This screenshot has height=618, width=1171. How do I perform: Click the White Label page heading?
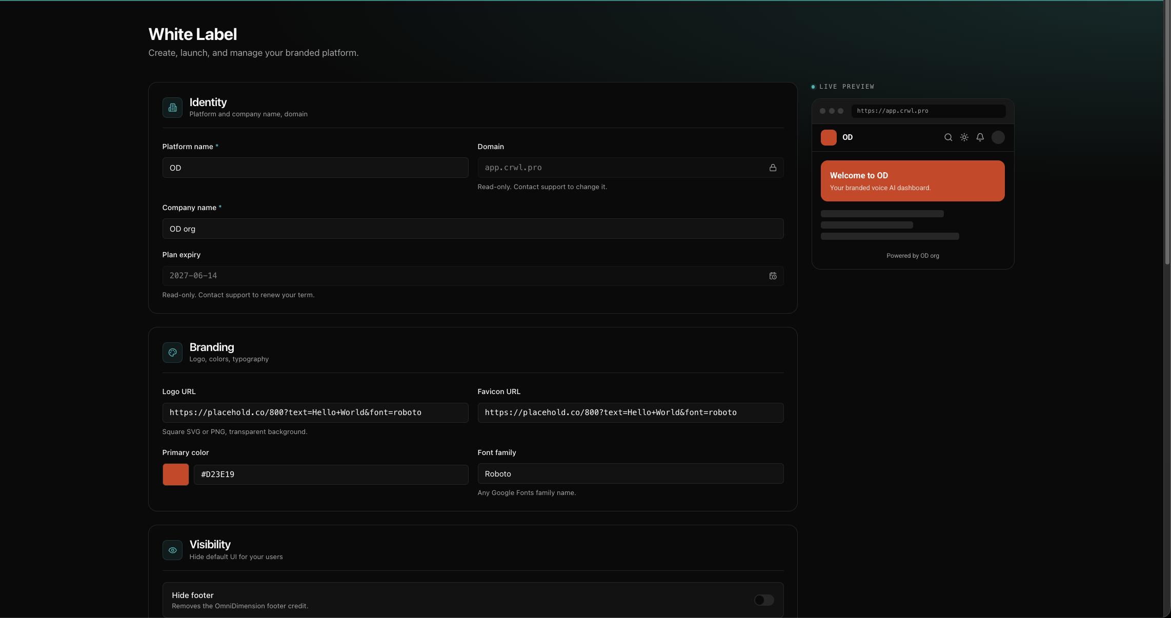[x=193, y=34]
